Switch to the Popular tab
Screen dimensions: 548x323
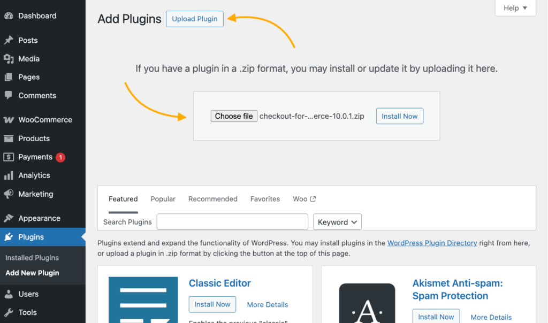tap(163, 199)
